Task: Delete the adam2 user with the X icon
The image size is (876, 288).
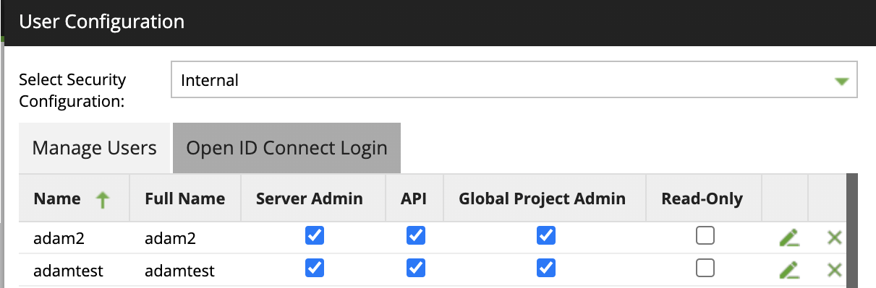Action: tap(835, 237)
